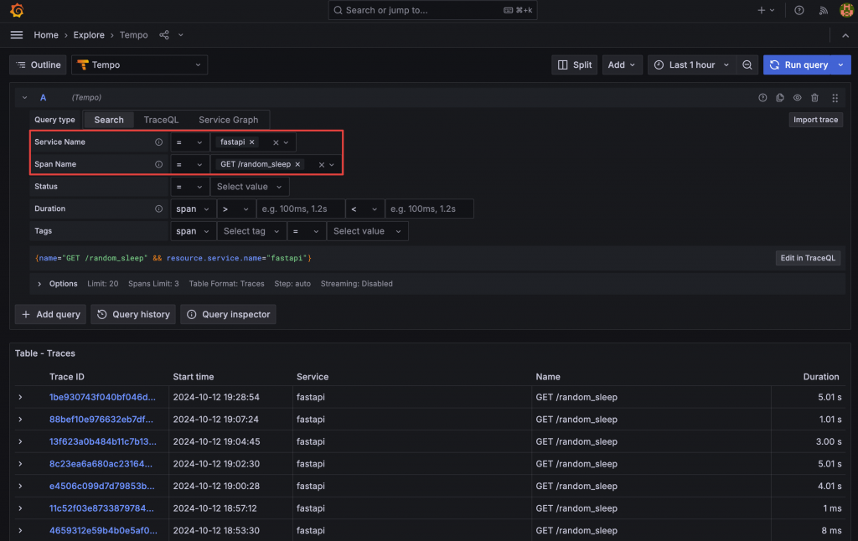858x541 pixels.
Task: Switch to the Service Graph tab
Action: coord(228,120)
